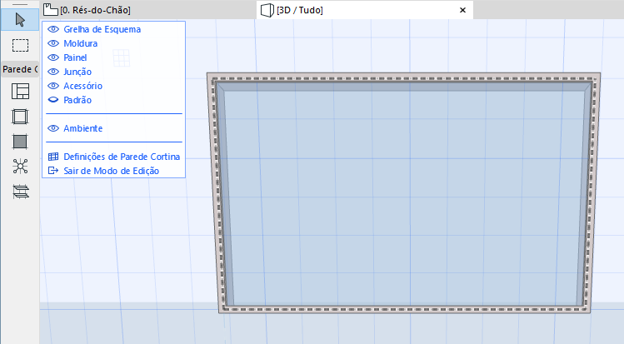Screen dimensions: 624x344
Task: Select the Arrow selection tool
Action: pyautogui.click(x=20, y=20)
